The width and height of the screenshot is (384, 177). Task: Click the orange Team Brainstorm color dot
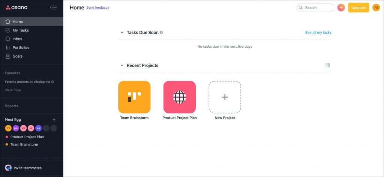[x=7, y=144]
